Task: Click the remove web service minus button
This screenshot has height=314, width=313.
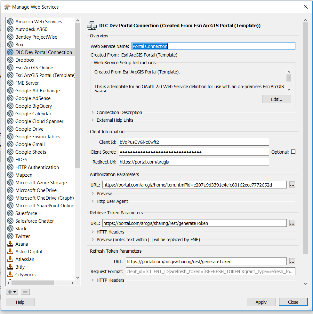Action: click(x=25, y=292)
